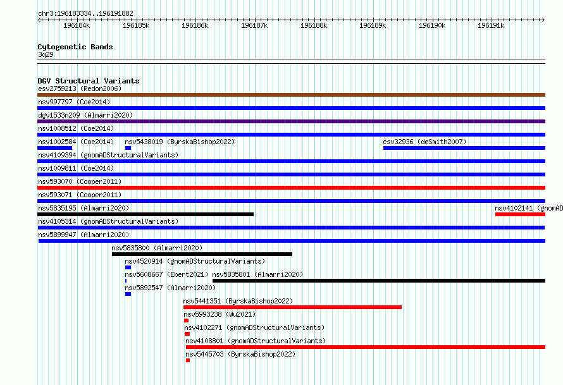Image resolution: width=563 pixels, height=385 pixels.
Task: Select the black nsv5835801 variant bar
Action: [379, 281]
